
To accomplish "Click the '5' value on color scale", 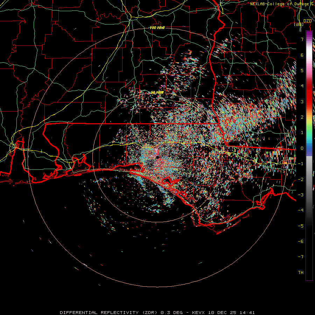I will tap(302, 70).
